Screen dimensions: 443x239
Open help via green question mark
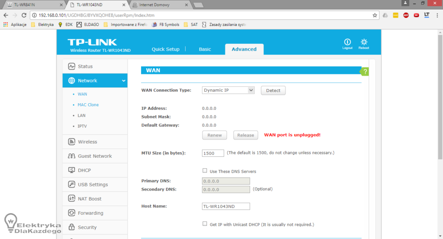point(365,71)
